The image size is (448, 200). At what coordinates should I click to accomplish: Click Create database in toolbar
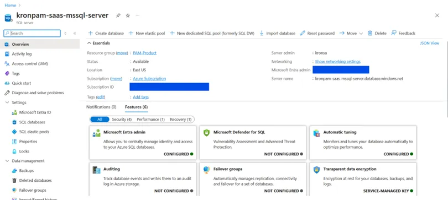coord(106,33)
